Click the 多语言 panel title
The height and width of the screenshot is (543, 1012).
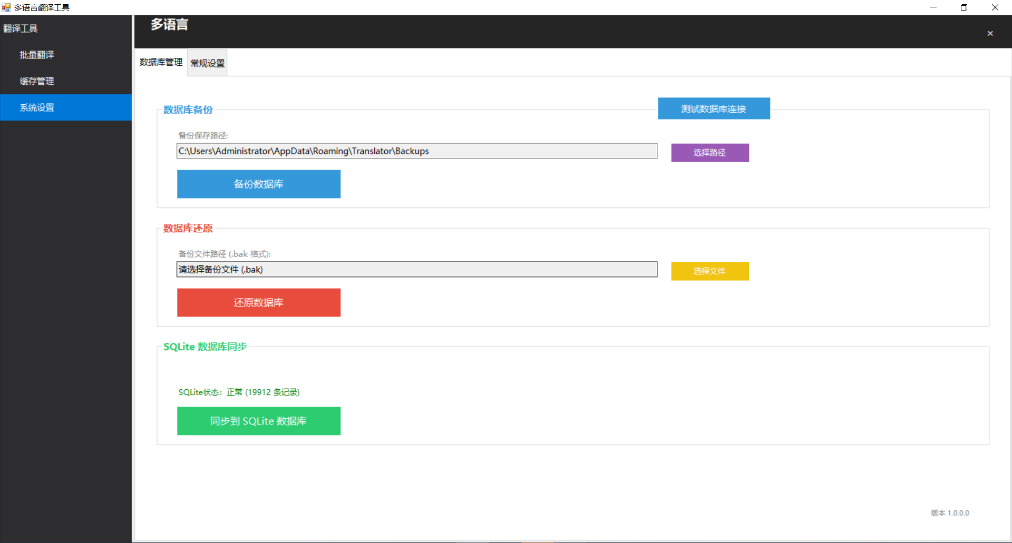(x=170, y=24)
